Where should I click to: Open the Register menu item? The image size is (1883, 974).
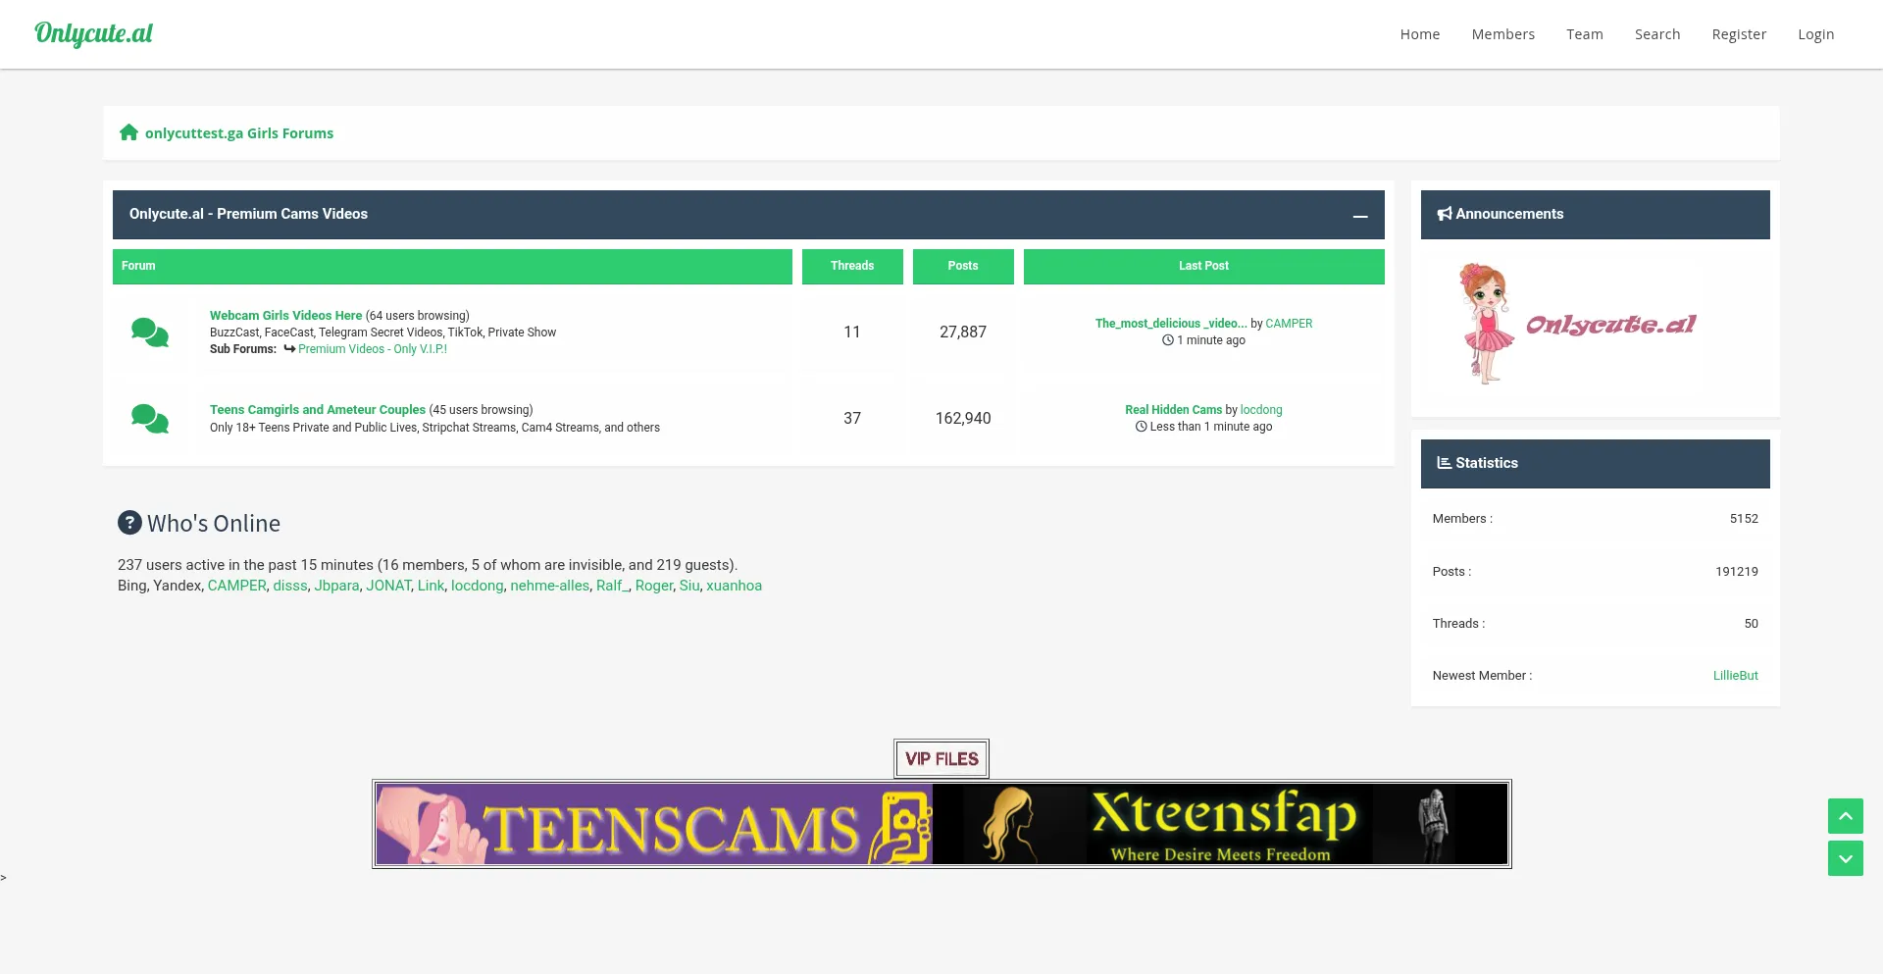(x=1739, y=34)
